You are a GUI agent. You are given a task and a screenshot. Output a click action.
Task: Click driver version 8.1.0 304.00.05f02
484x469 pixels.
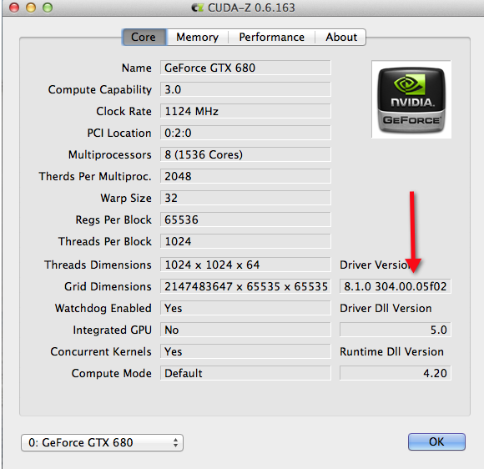(395, 286)
